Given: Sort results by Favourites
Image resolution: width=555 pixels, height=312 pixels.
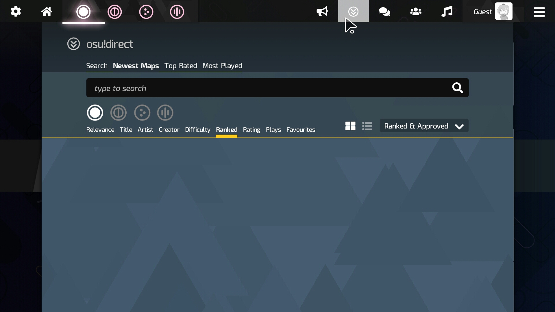Looking at the screenshot, I should [x=301, y=130].
